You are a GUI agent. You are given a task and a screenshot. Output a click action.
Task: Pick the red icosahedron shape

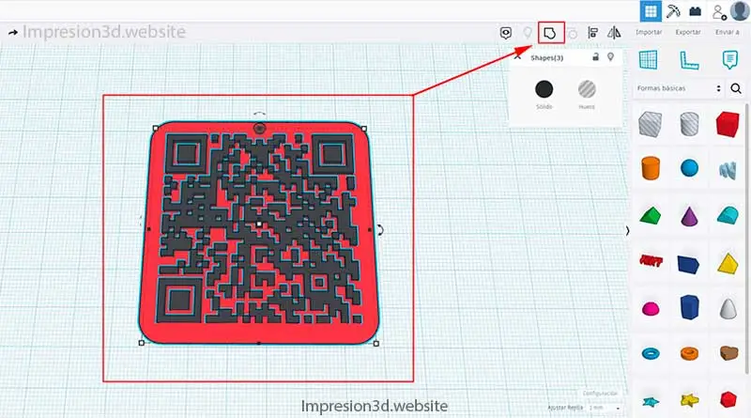tap(728, 399)
